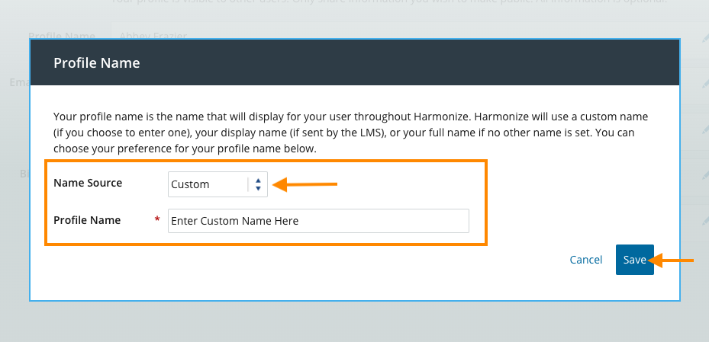Click the lowest faded edit pencil icon
The height and width of the screenshot is (342, 709).
point(706,219)
